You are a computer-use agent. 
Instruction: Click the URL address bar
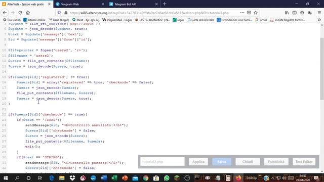point(149,13)
